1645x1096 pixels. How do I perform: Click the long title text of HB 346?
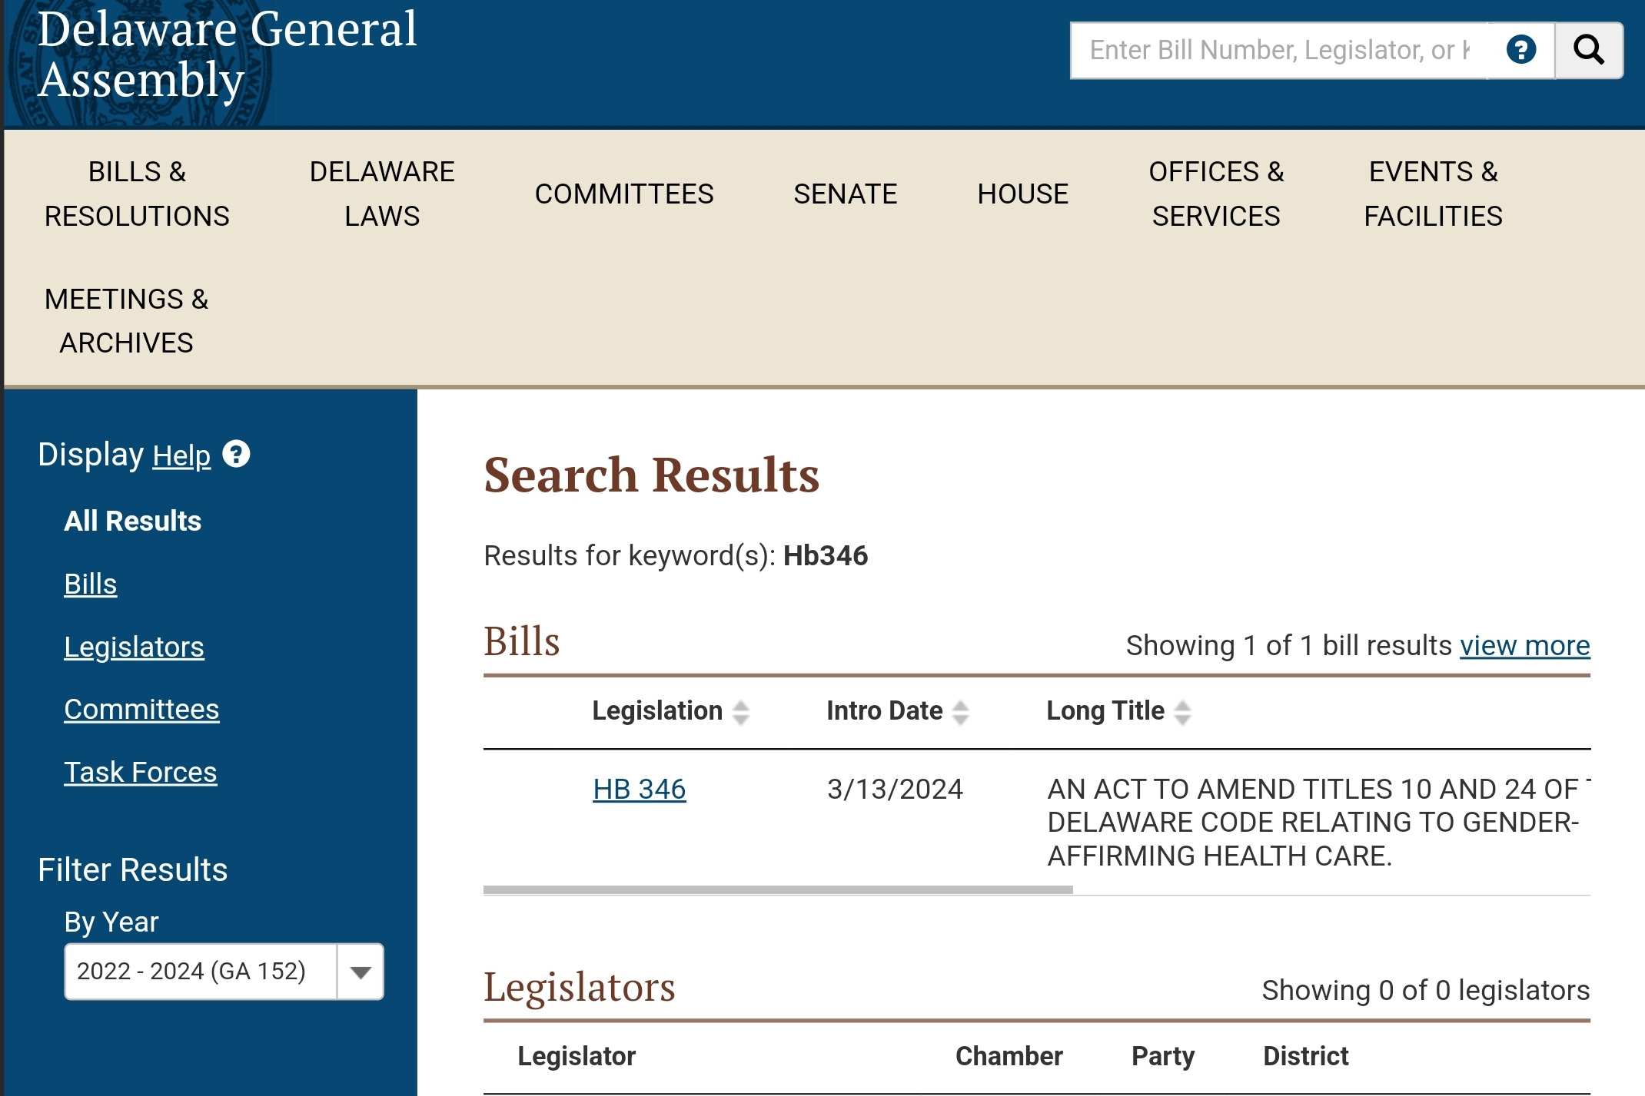pos(1318,823)
